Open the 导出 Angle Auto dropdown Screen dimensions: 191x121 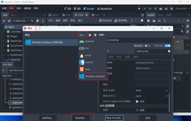[152, 90]
